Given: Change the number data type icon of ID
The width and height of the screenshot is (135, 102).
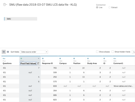Looking at the screenshot, I should (104, 58).
